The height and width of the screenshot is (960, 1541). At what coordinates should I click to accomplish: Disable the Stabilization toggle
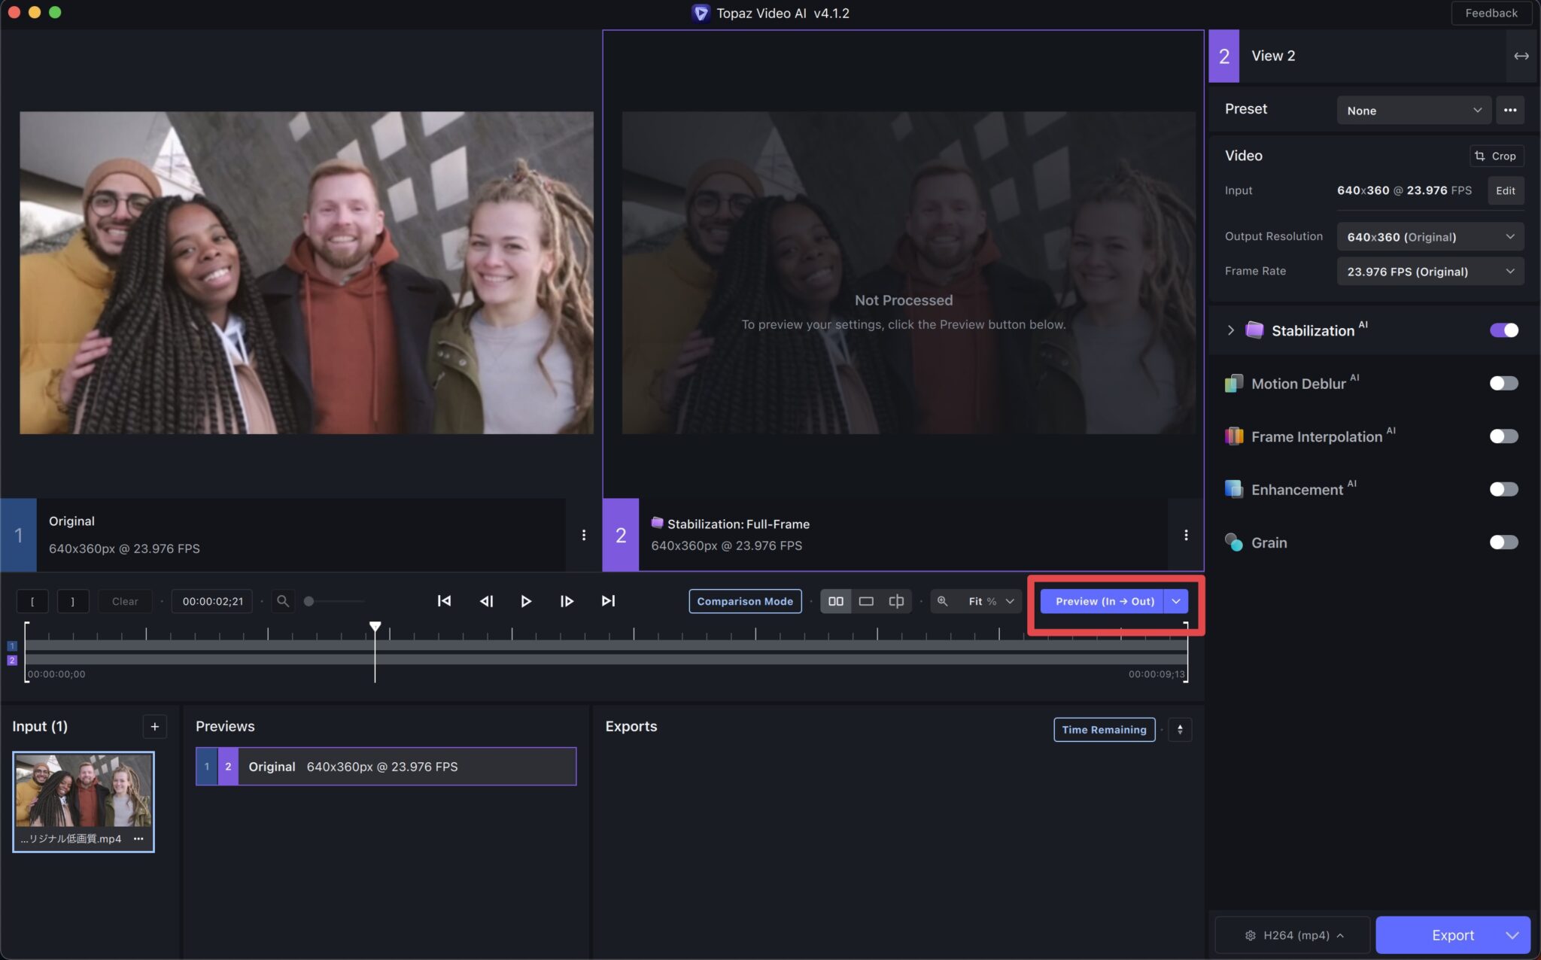point(1504,330)
